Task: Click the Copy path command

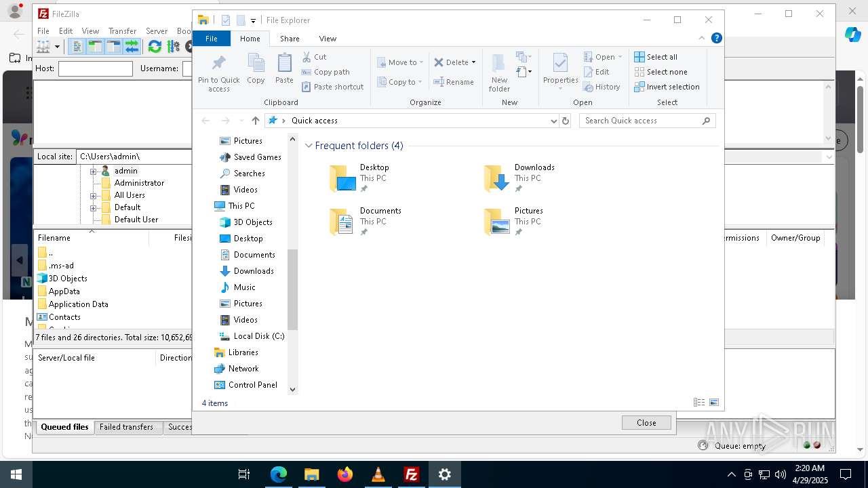Action: 325,72
